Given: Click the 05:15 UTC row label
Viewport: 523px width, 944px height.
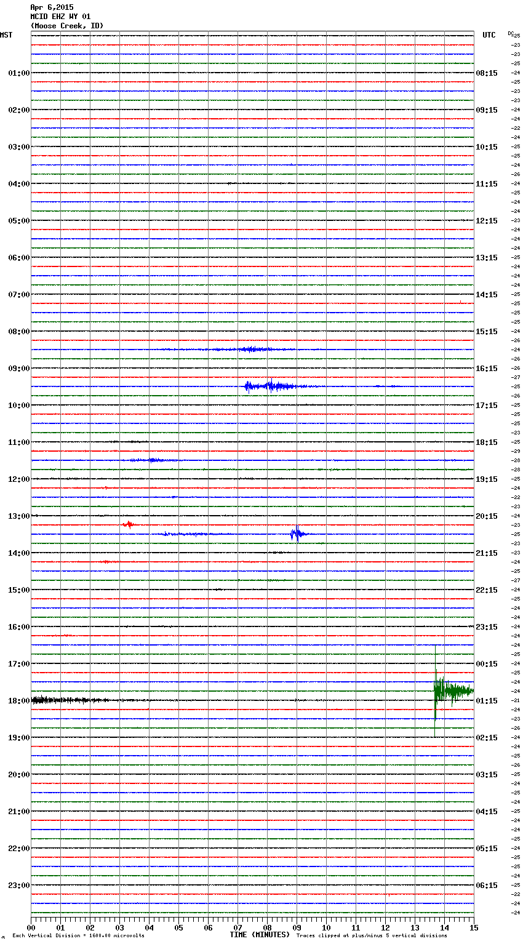Looking at the screenshot, I should [487, 849].
